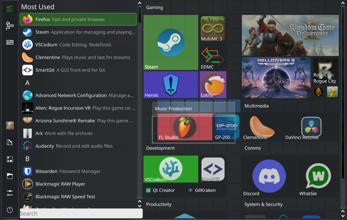Click the app list scroll-up arrow
Screen dimensions: 347x220
[x=139, y=3]
